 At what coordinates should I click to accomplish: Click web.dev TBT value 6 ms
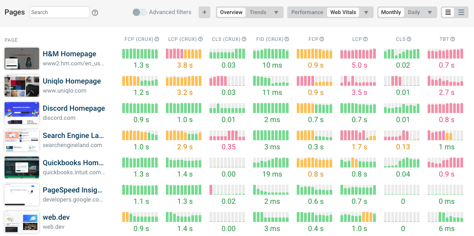[x=446, y=228]
